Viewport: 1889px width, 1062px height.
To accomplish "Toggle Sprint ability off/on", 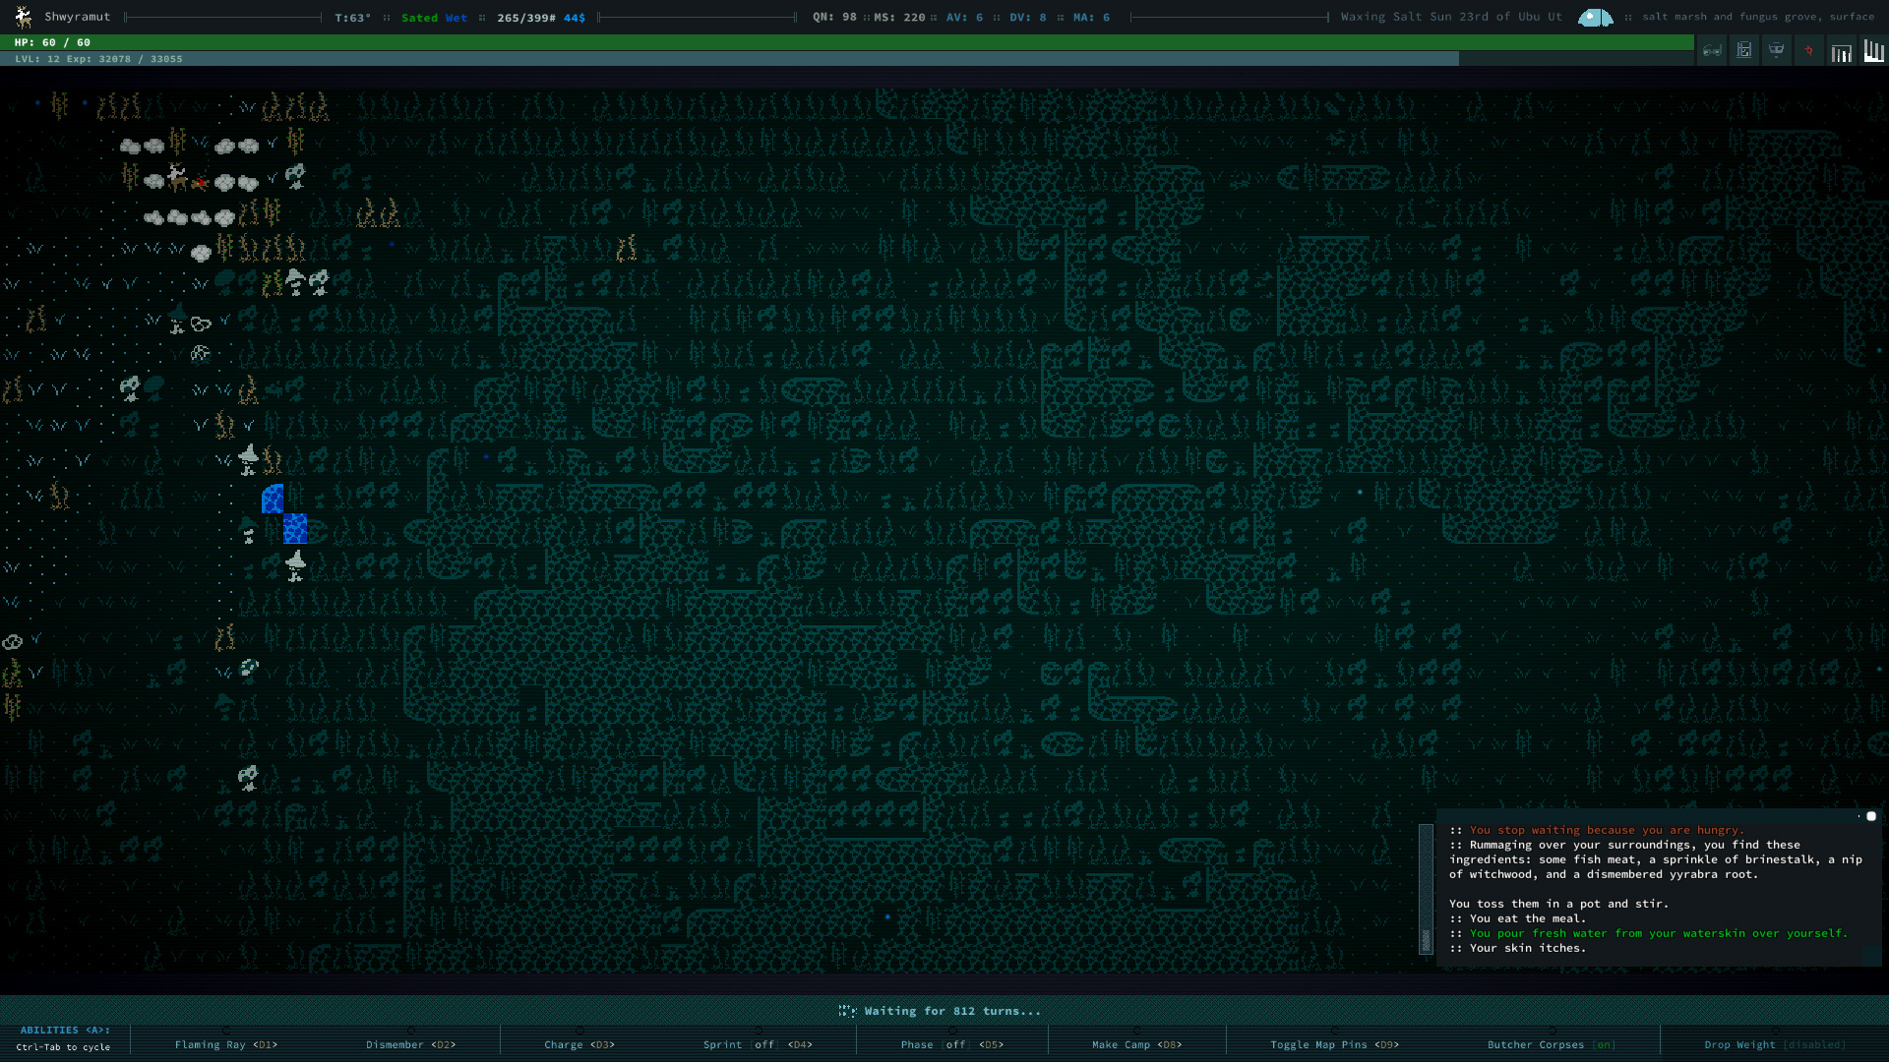I will [757, 1044].
